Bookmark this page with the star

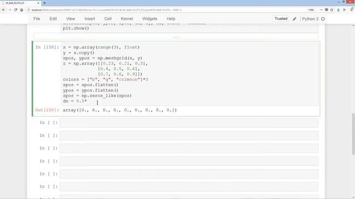pos(332,10)
